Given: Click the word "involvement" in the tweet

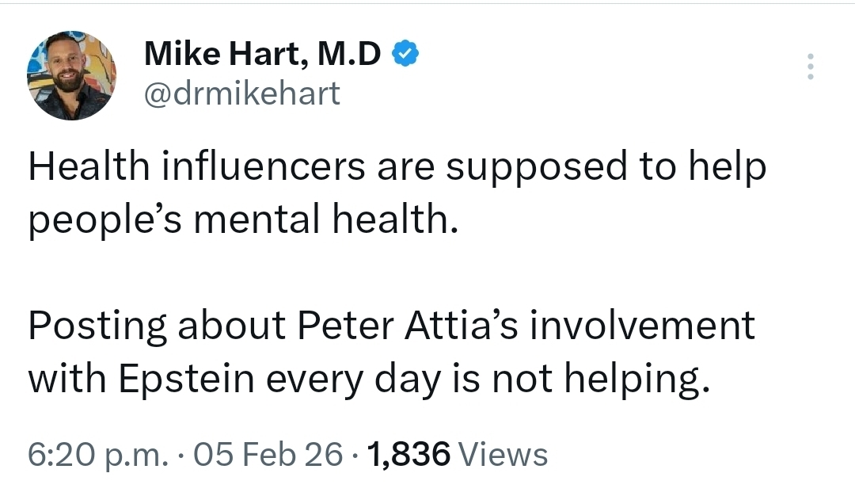Looking at the screenshot, I should (642, 326).
